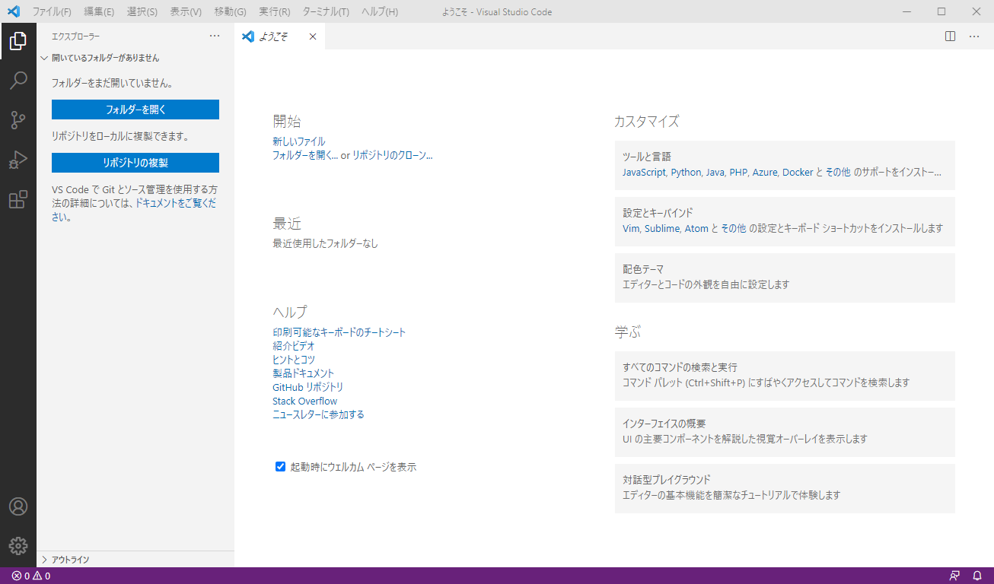Viewport: 994px width, 584px height.
Task: Open ヒントとコツ link
Action: click(294, 360)
